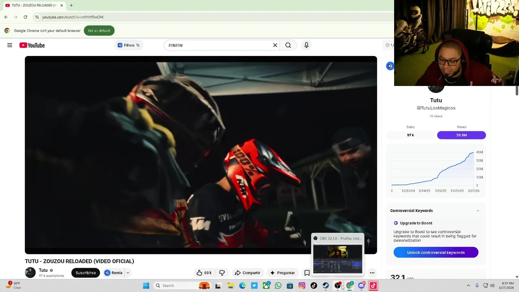Open a new browser tab
This screenshot has height=292, width=519.
71,5
